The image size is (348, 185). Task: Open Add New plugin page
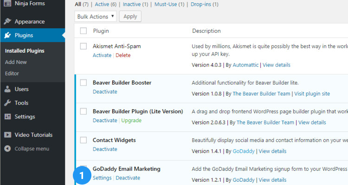pos(16,62)
